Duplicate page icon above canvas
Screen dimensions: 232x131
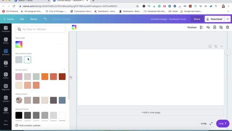[216, 47]
